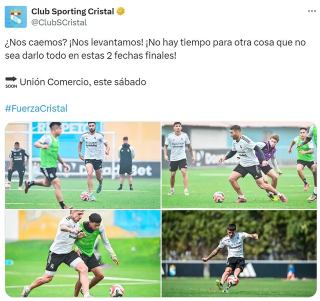Visit the @ClubSCristal handle
The image size is (320, 301).
pos(59,22)
